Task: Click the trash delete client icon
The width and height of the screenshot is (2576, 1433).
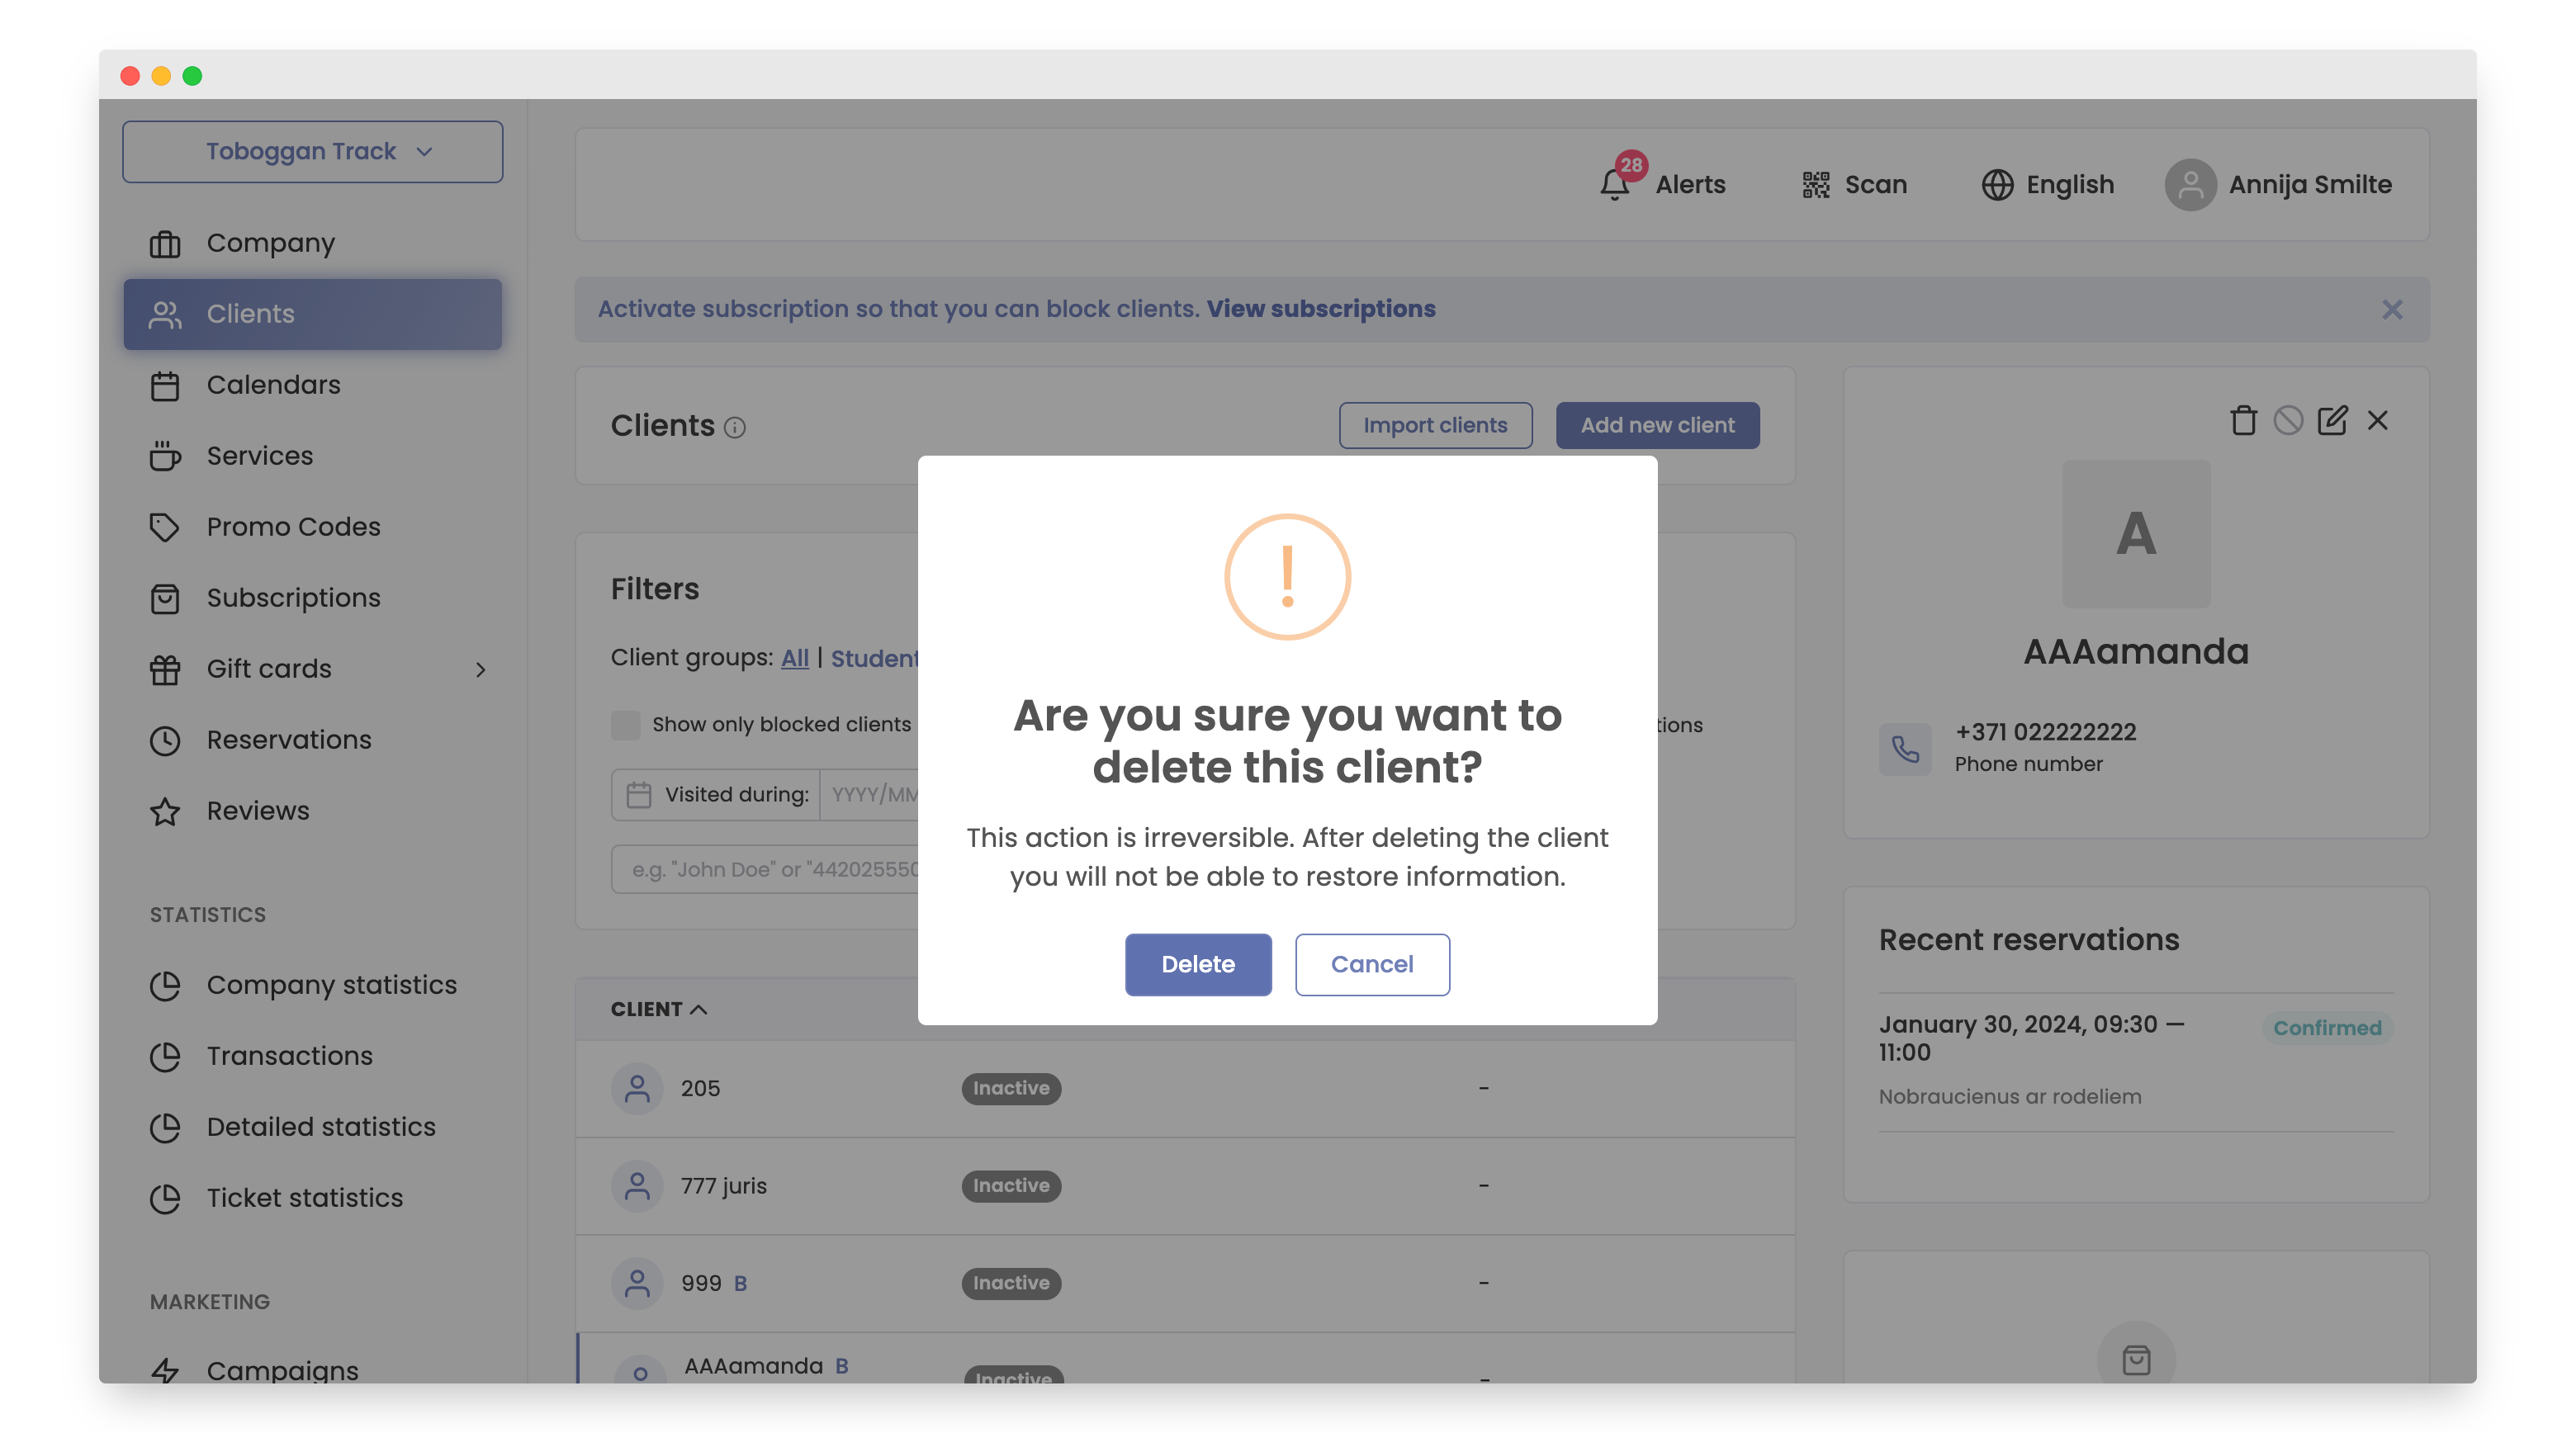Action: click(x=2243, y=421)
